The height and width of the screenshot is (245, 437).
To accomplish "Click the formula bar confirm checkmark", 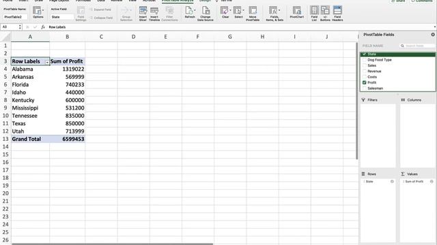I will pos(35,27).
